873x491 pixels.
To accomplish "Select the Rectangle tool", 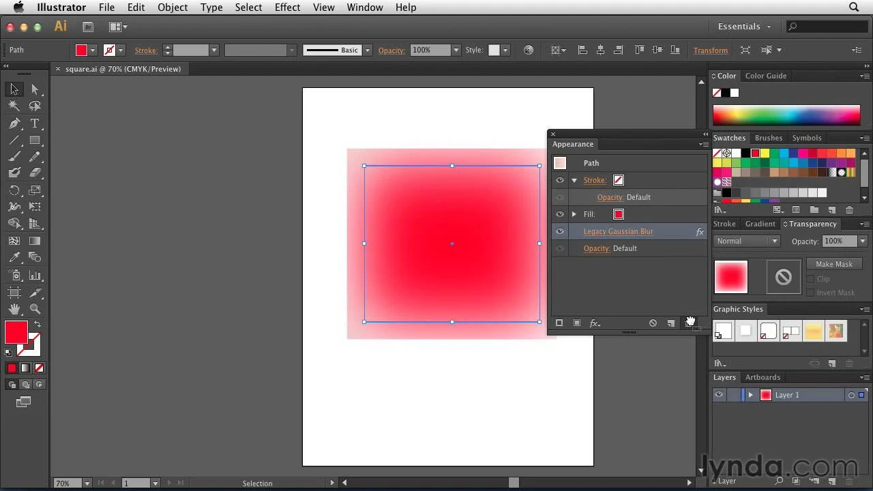I will click(35, 140).
